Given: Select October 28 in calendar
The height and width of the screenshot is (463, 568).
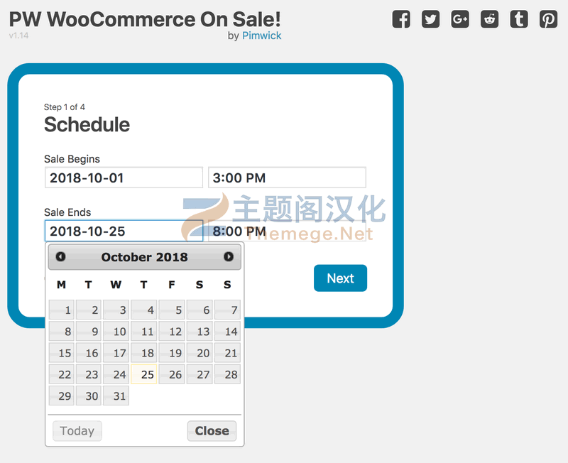Looking at the screenshot, I should [227, 374].
